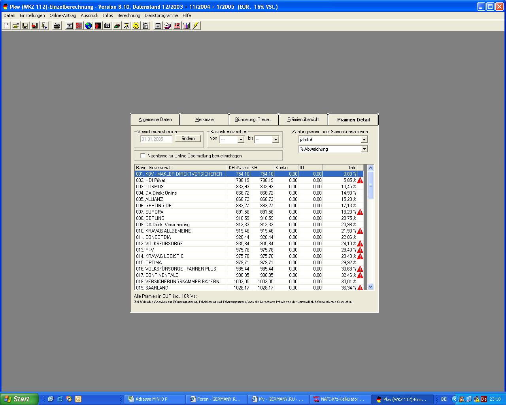Click the scroll up arrow of list
Image resolution: width=506 pixels, height=405 pixels.
coord(370,168)
